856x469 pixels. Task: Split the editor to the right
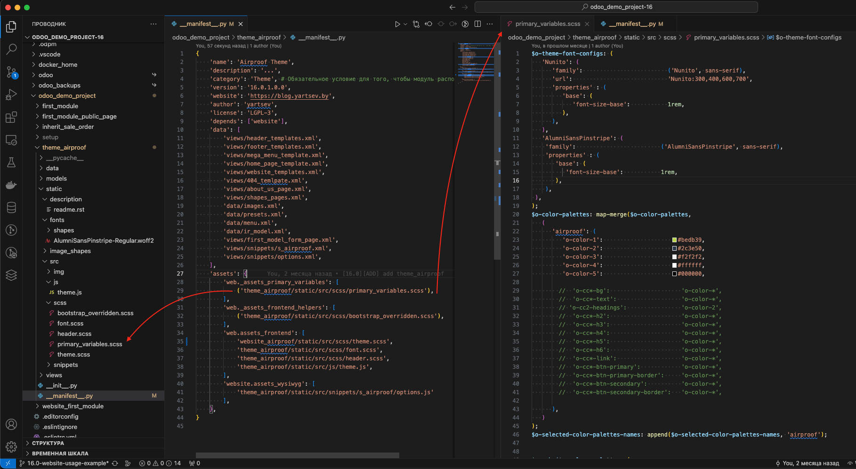point(477,24)
